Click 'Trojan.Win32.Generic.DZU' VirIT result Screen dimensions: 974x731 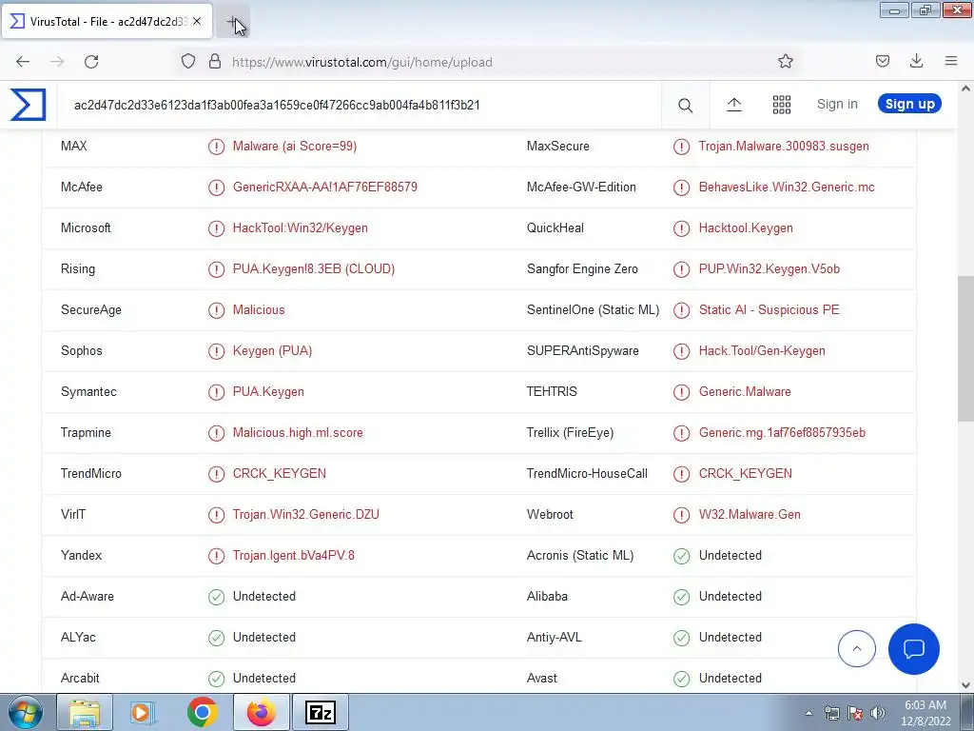point(305,515)
